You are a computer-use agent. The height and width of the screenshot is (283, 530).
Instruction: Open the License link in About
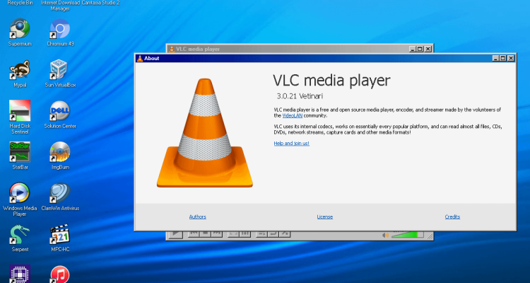click(x=325, y=216)
